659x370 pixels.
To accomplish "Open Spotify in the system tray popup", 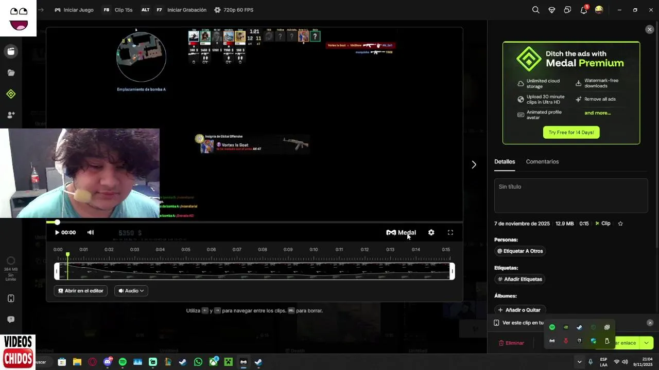I will 552,327.
